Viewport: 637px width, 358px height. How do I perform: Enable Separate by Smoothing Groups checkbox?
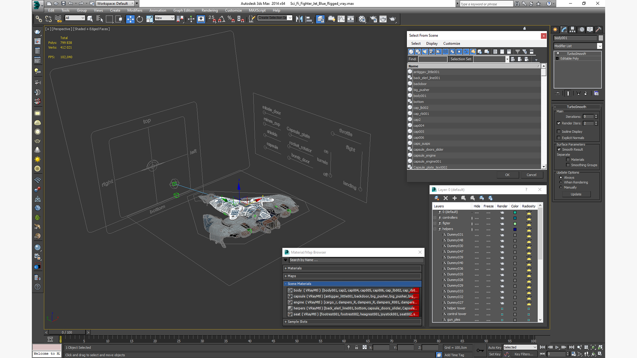(x=568, y=165)
